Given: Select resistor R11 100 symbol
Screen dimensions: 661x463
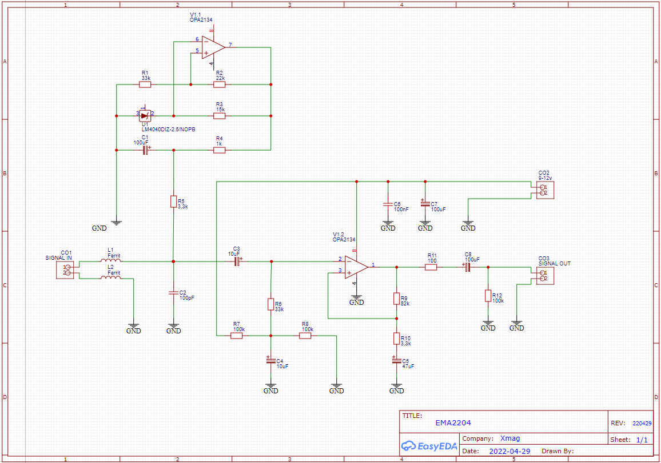Looking at the screenshot, I should [x=431, y=267].
